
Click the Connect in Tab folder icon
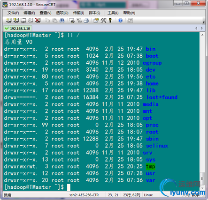click(x=23, y=20)
